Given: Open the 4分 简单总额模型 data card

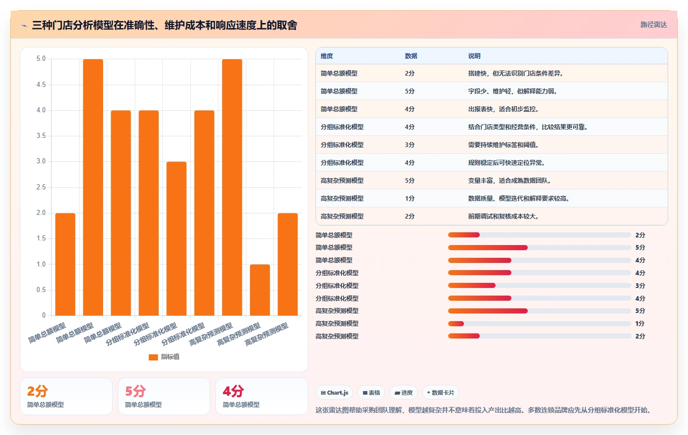Looking at the screenshot, I should pyautogui.click(x=262, y=396).
